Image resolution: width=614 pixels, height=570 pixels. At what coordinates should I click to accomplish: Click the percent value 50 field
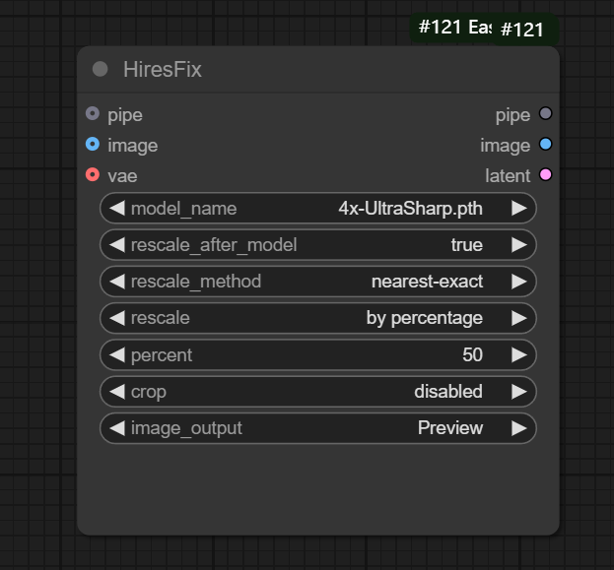(472, 354)
